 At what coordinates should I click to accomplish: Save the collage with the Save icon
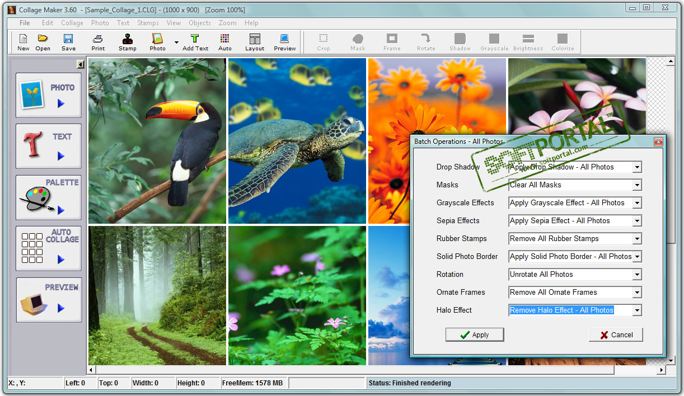click(68, 42)
